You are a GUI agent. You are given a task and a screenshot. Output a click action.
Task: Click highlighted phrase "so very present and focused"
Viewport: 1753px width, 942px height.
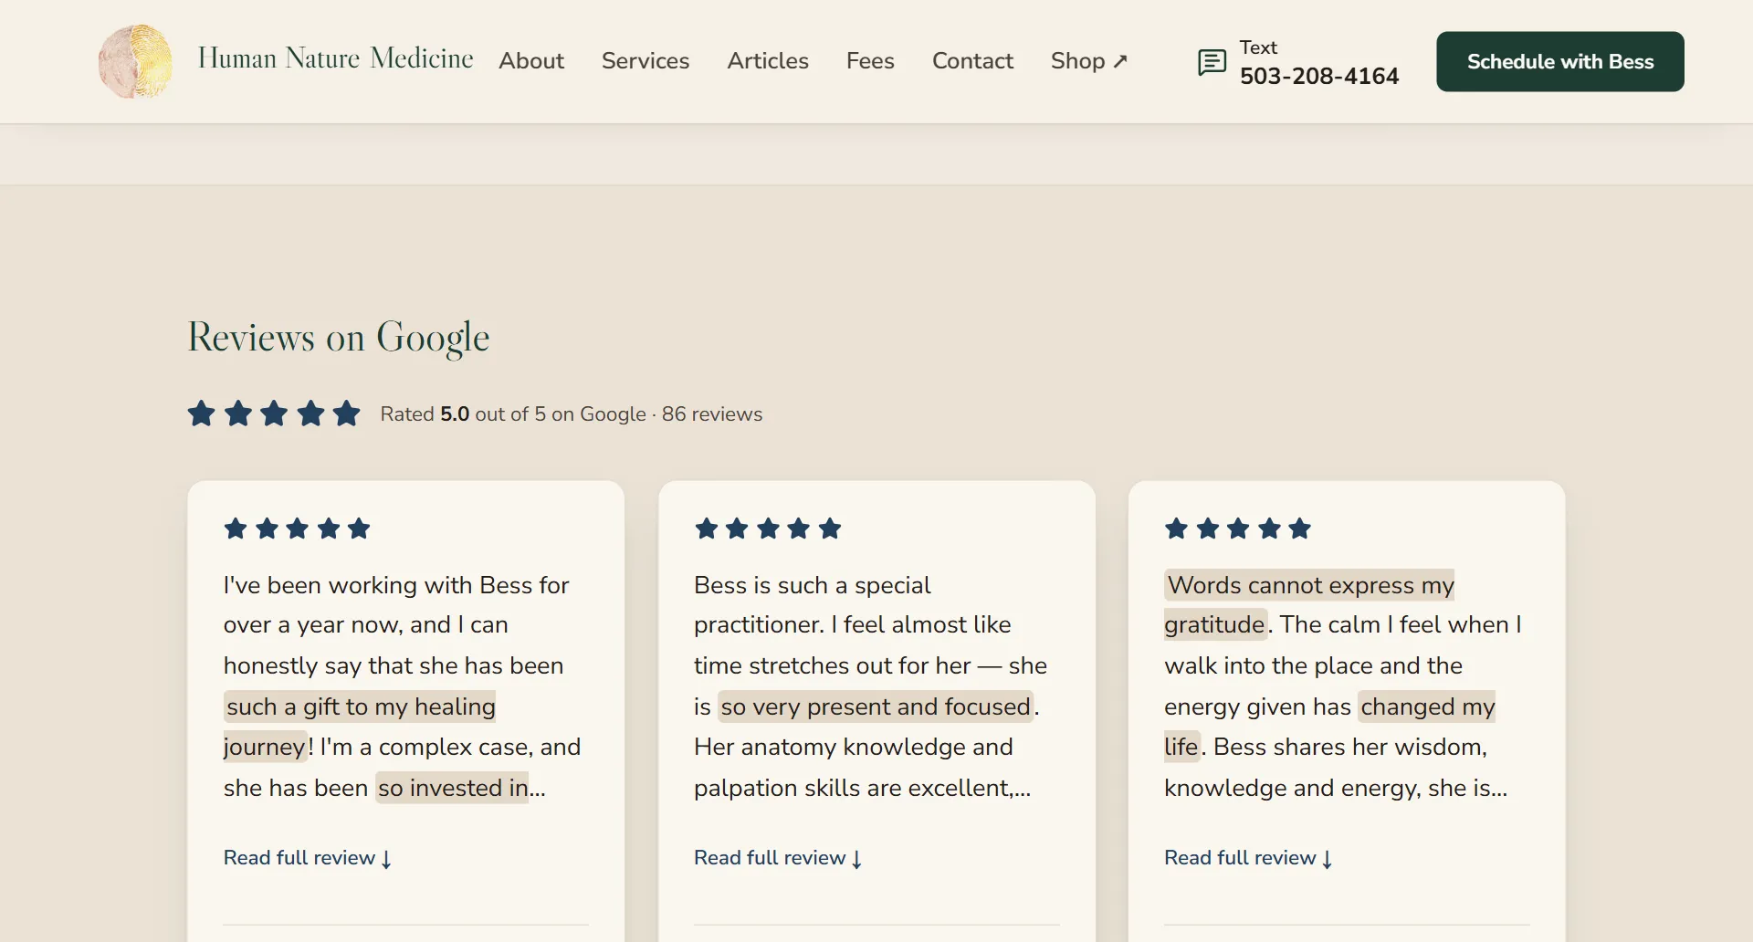pos(876,706)
